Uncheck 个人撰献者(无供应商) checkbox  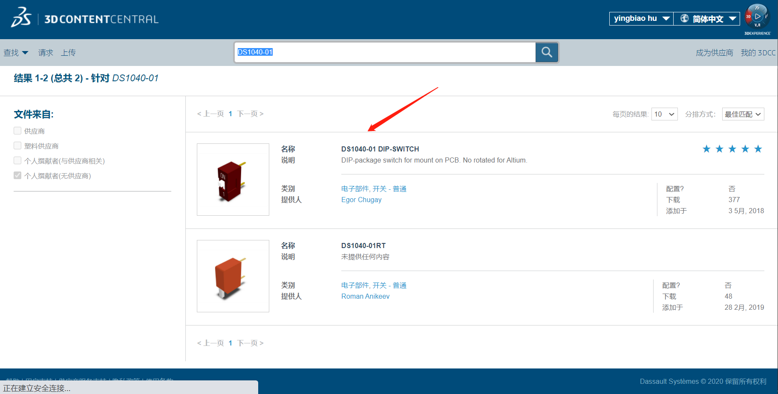pos(17,175)
